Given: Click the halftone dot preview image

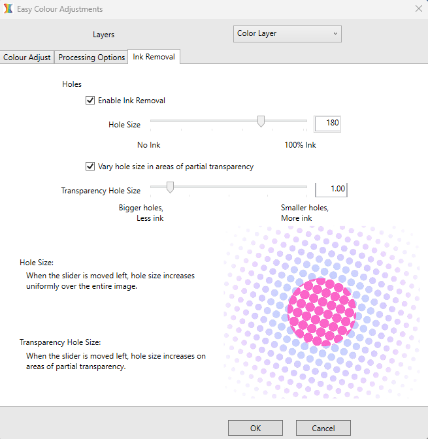Looking at the screenshot, I should click(x=321, y=312).
